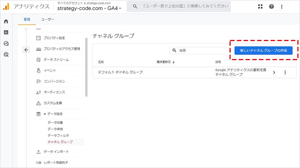Open more options for default channel group

pos(285,72)
